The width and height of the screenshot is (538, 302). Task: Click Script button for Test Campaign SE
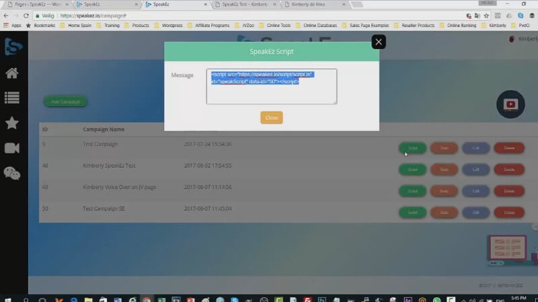tap(412, 213)
